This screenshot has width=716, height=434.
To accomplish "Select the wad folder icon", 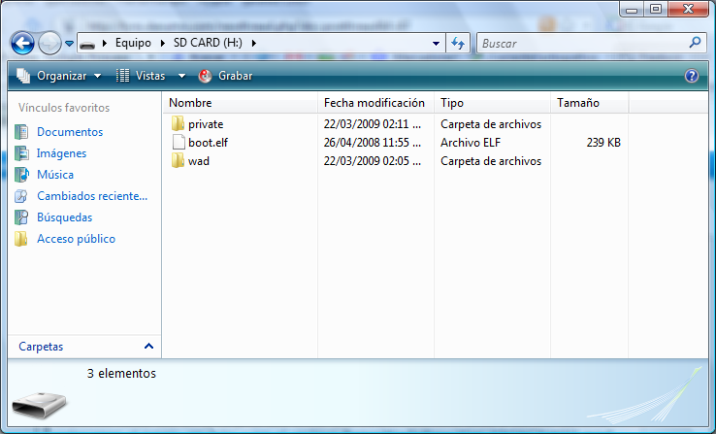I will (178, 161).
